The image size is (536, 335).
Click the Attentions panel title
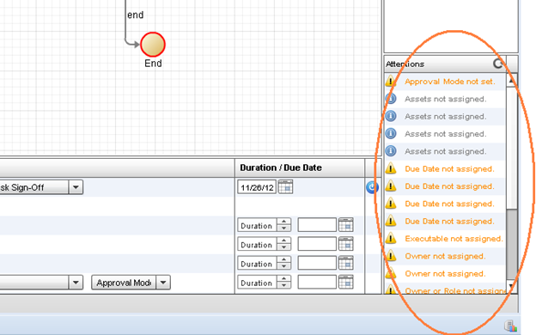click(x=405, y=64)
